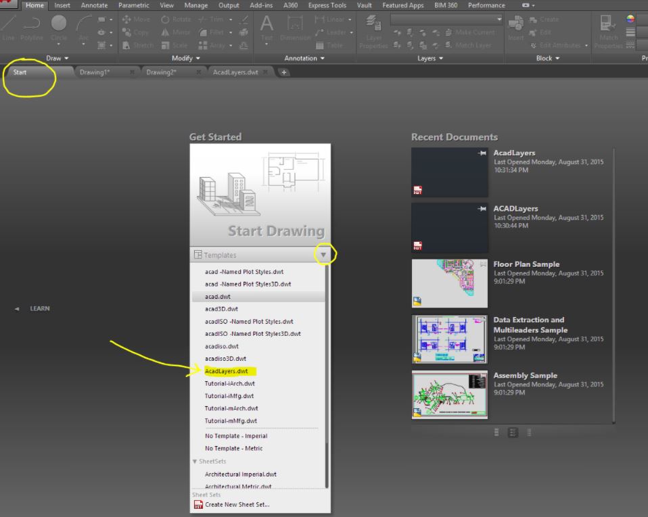Screen dimensions: 648x517
Task: Click the Create block tool
Action: pyautogui.click(x=544, y=20)
